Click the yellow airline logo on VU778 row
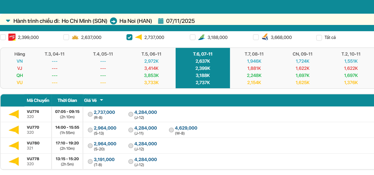 [14, 161]
